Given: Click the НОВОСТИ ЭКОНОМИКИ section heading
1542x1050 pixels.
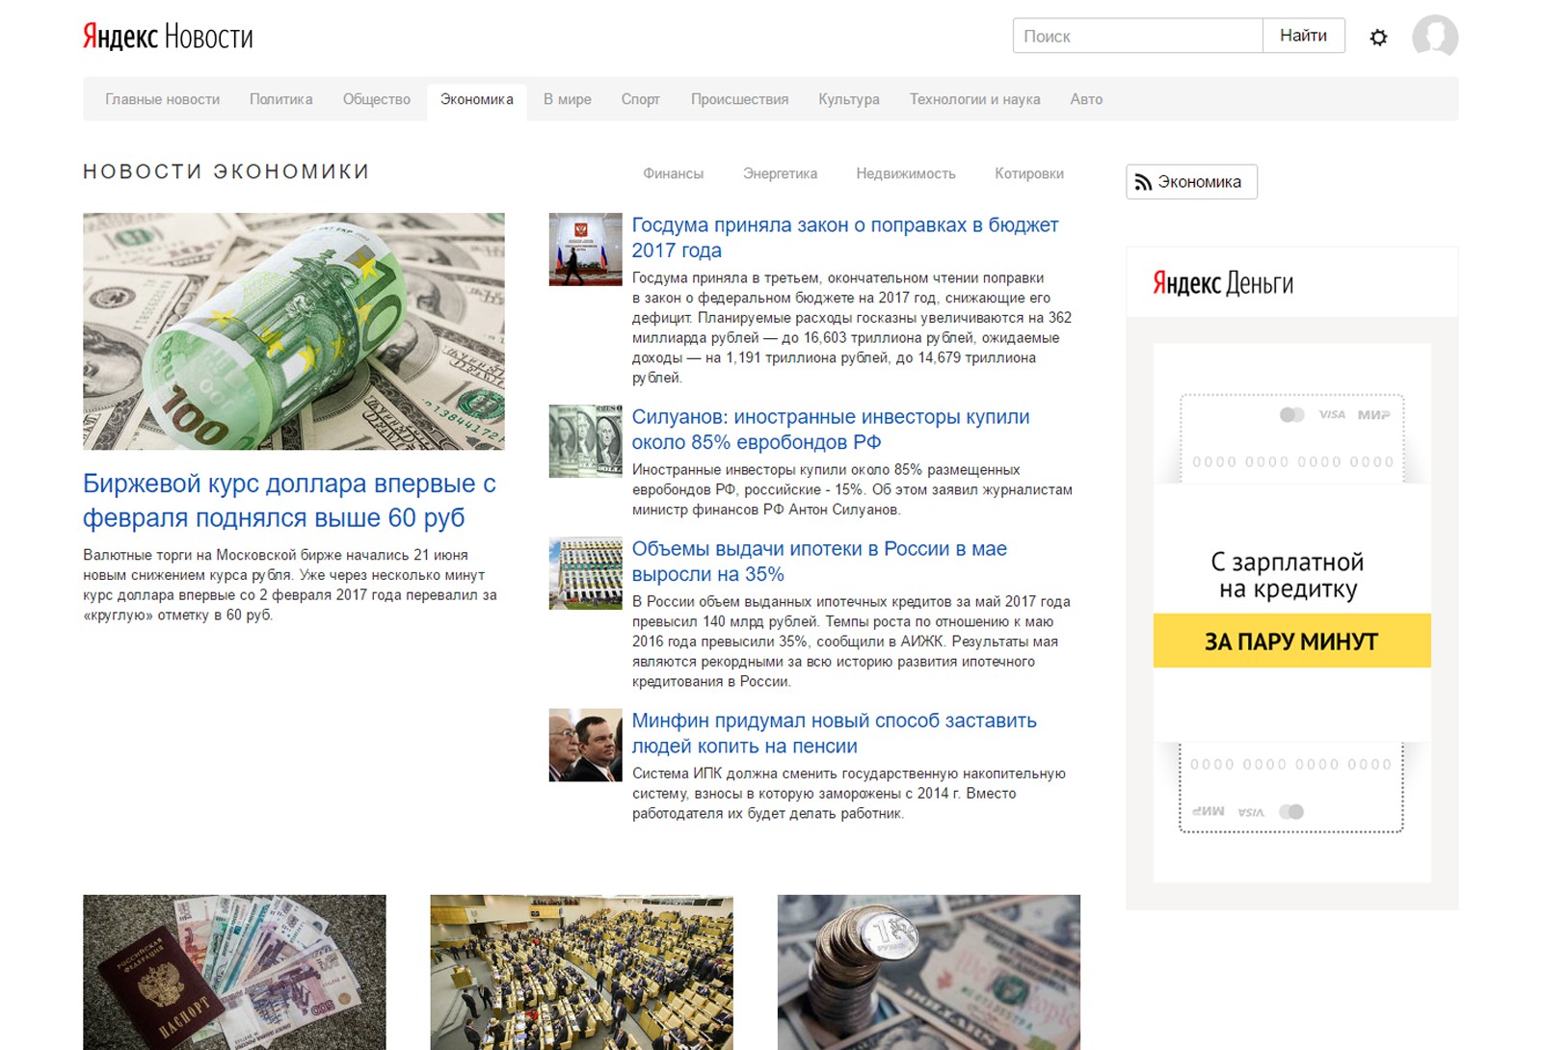Looking at the screenshot, I should click(x=226, y=171).
